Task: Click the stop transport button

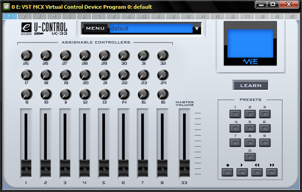Action: click(227, 172)
